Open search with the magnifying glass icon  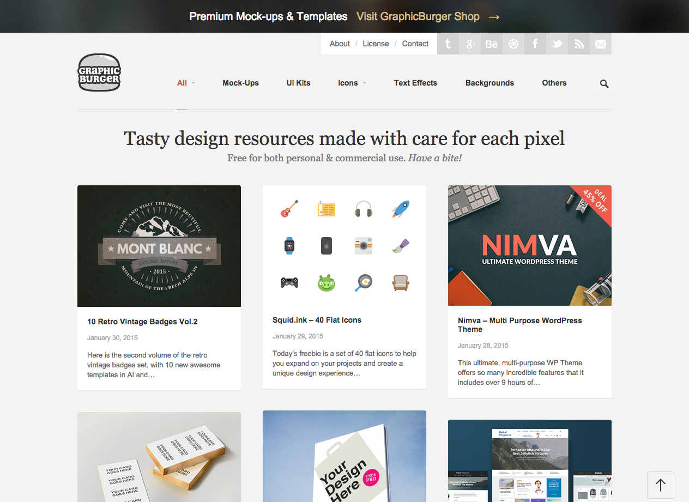point(604,83)
